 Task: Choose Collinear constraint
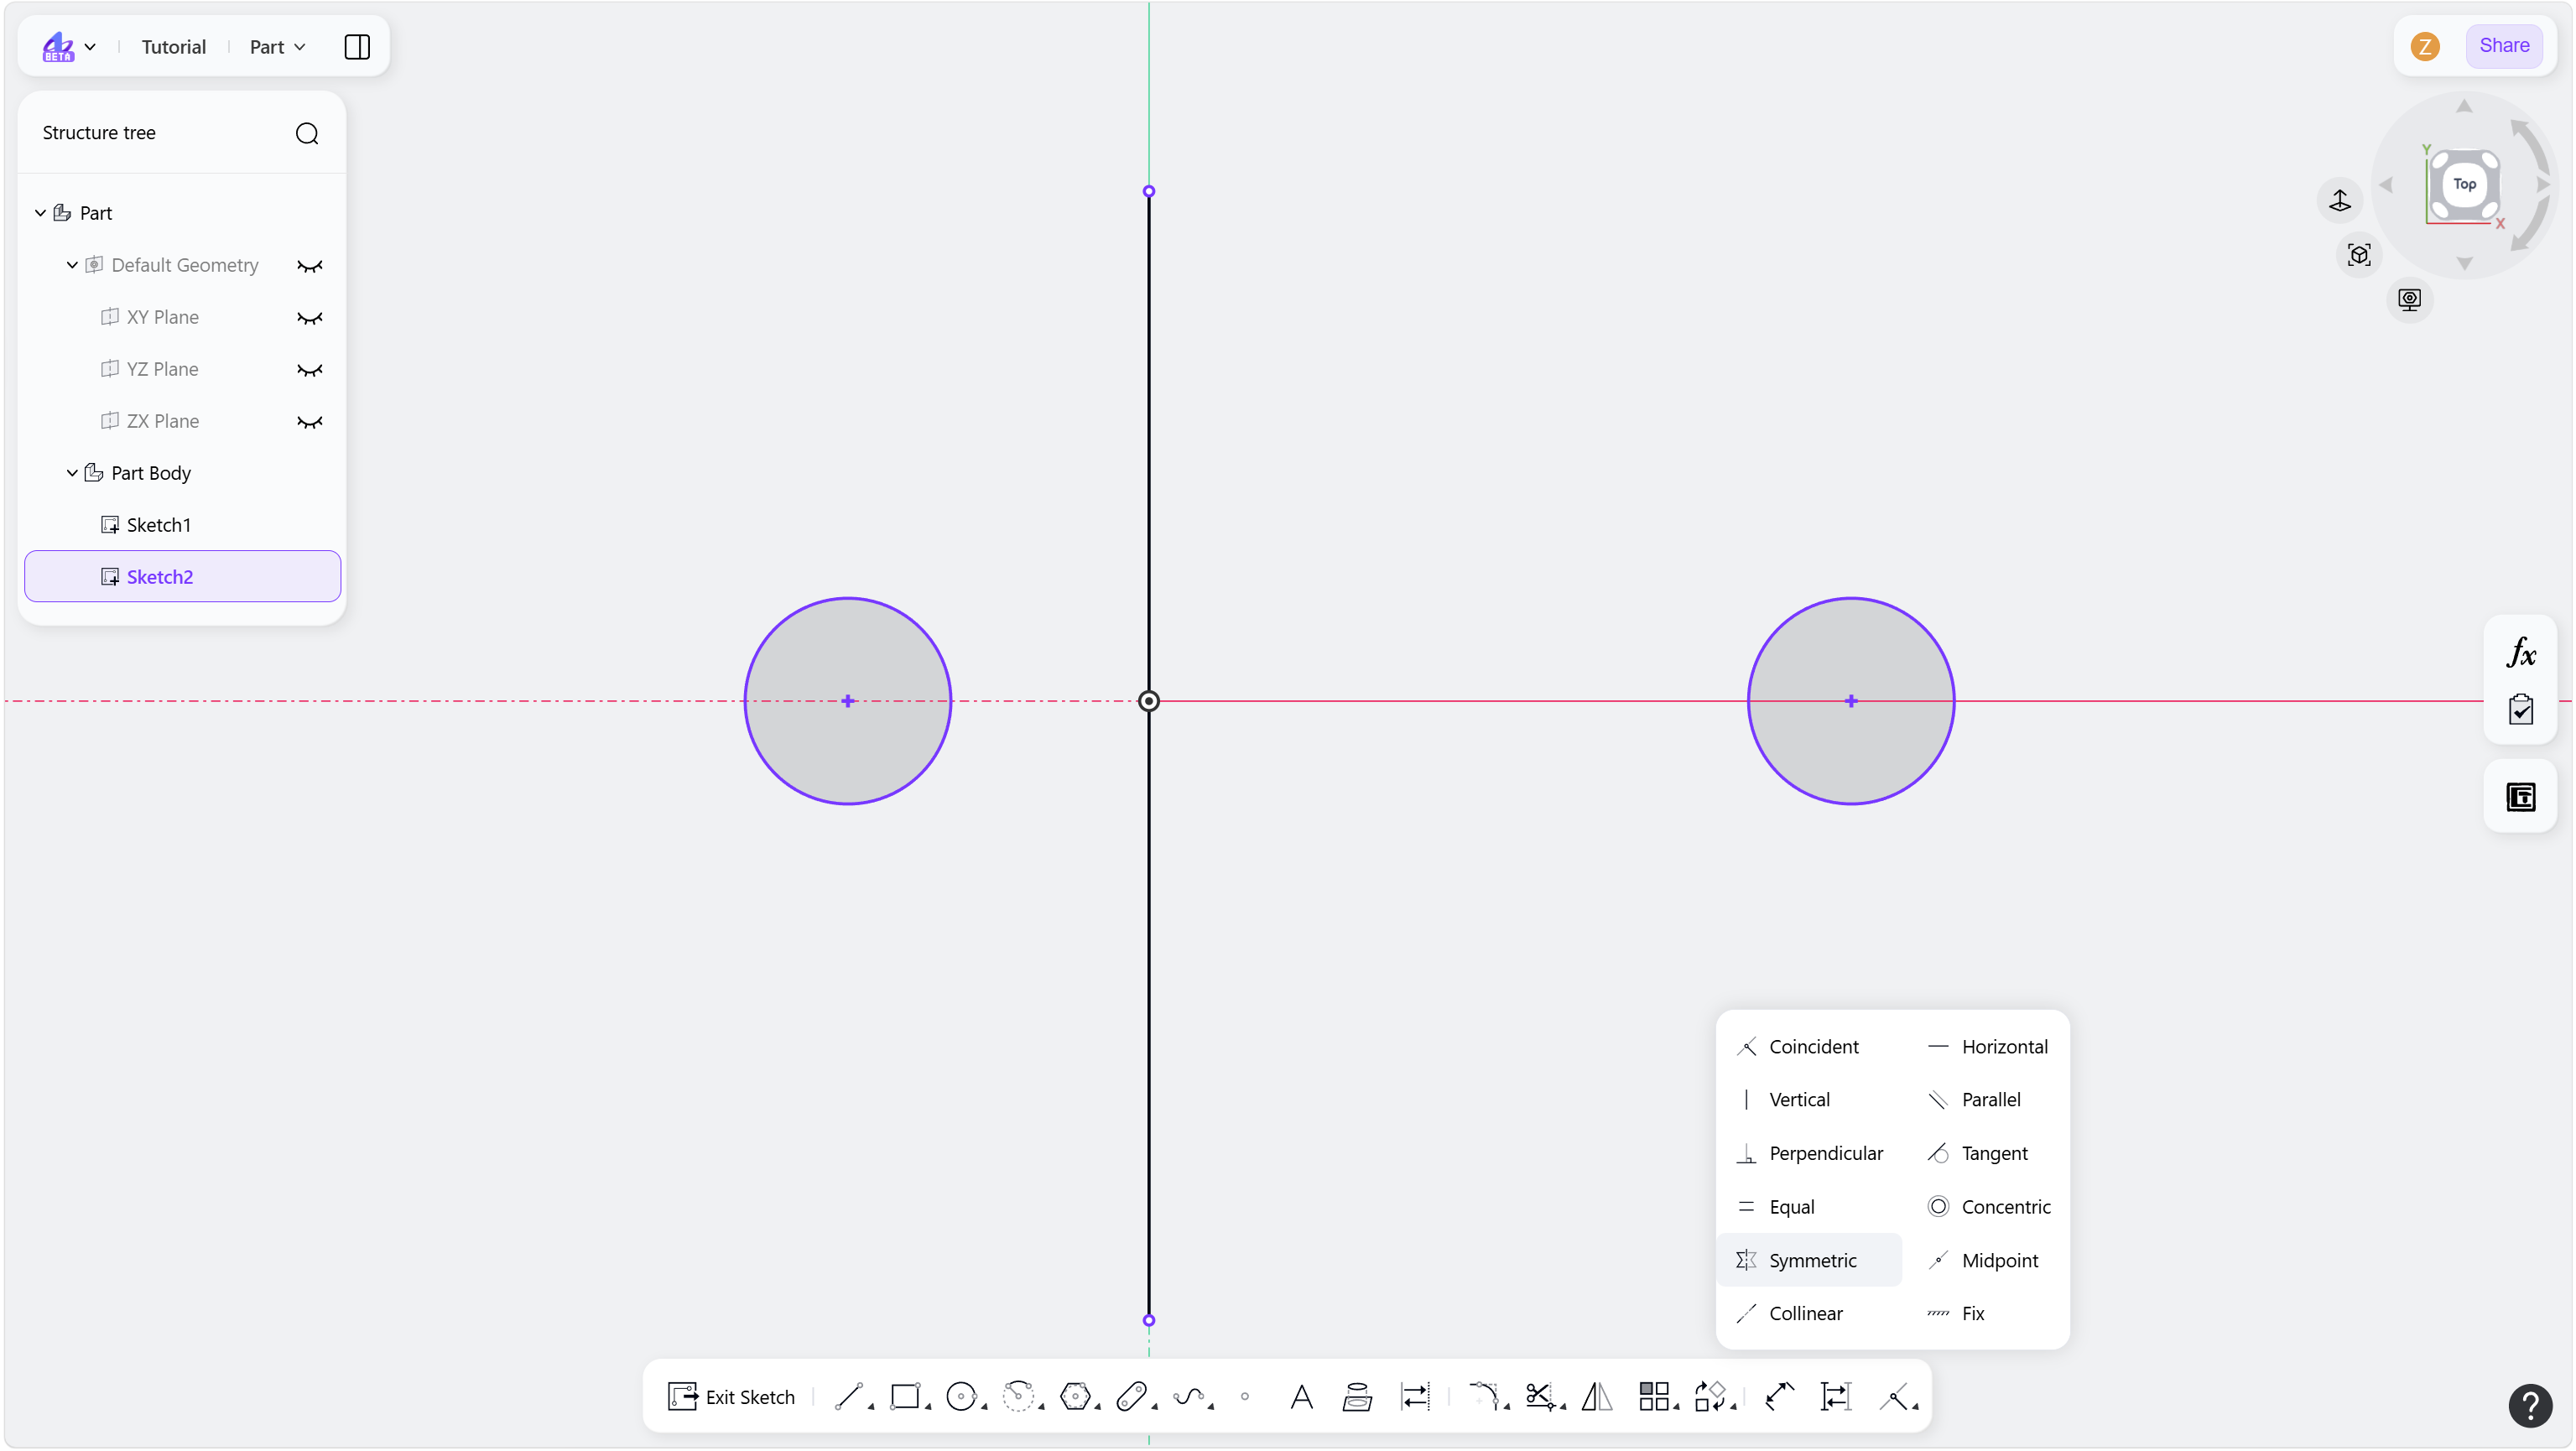coord(1789,1314)
